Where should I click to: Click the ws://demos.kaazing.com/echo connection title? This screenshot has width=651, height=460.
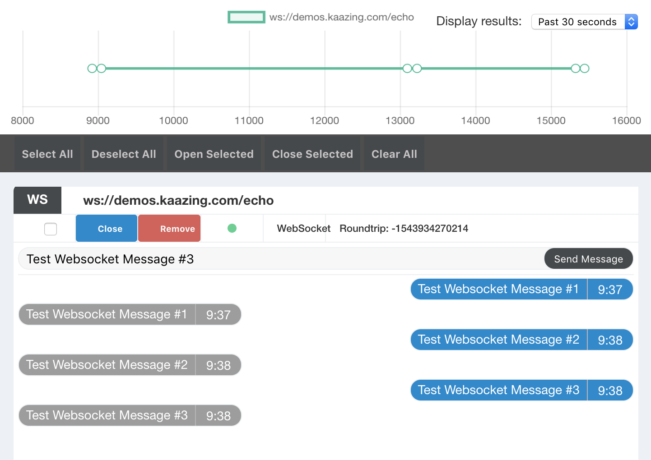click(x=178, y=200)
